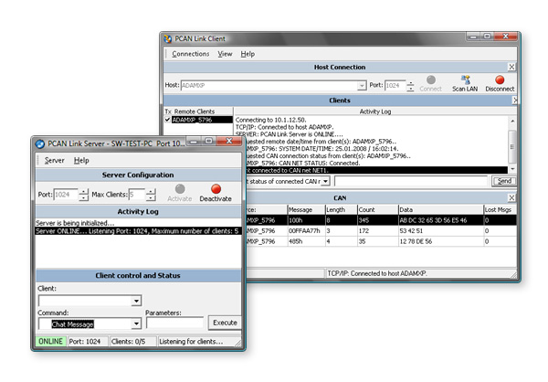Select log line 'TCP/IP: Connected to host ADAMXP.'
Image resolution: width=548 pixels, height=382 pixels.
[284, 127]
